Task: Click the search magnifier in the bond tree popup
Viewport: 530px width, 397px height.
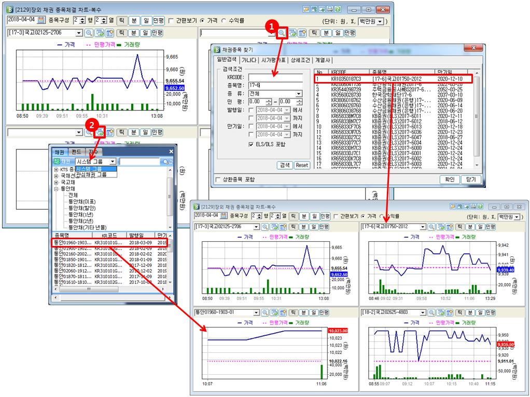Action: (x=165, y=161)
